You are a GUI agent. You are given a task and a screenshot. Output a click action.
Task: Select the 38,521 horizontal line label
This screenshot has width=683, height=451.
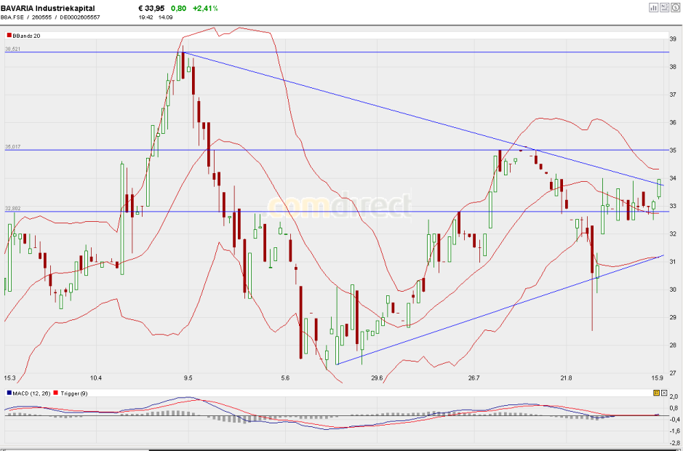(13, 49)
